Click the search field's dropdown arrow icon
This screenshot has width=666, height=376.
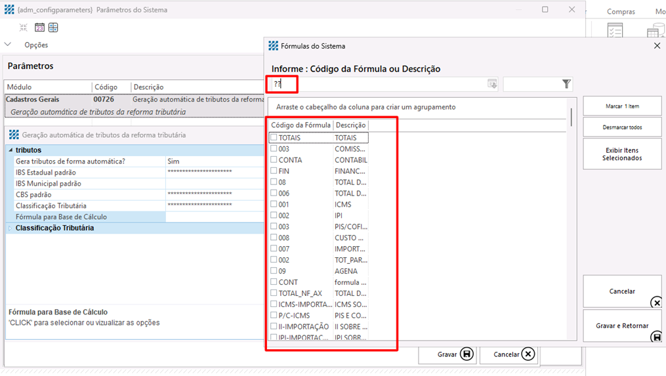point(492,84)
